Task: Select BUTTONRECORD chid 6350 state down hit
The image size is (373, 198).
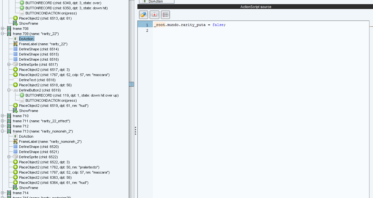Action: tap(67, 8)
